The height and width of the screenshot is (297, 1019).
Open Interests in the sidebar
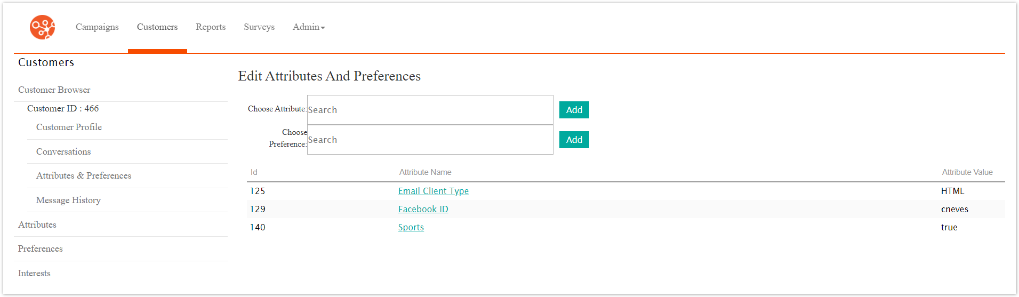34,273
